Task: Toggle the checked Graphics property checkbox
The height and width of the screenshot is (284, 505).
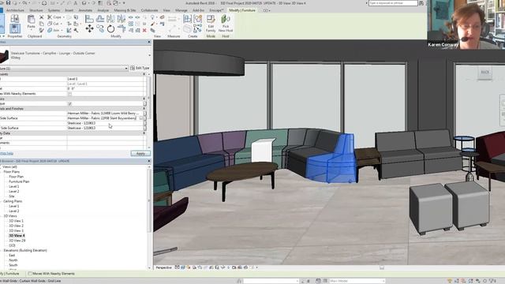Action: pyautogui.click(x=70, y=103)
